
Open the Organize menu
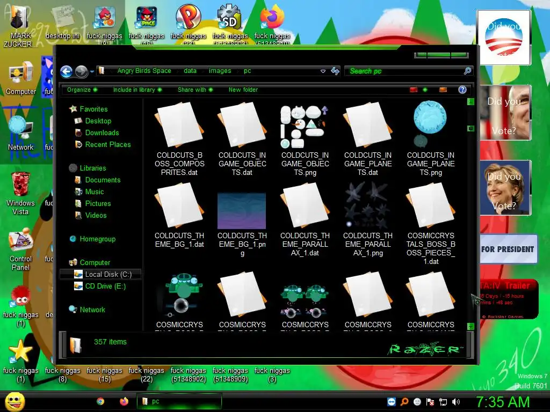tap(82, 90)
